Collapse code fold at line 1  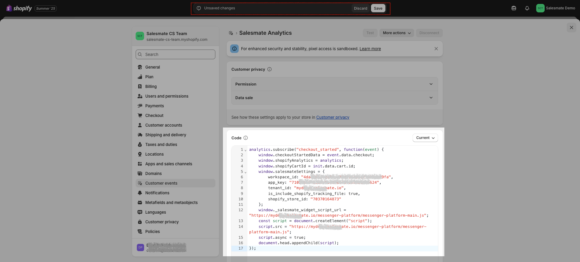245,150
